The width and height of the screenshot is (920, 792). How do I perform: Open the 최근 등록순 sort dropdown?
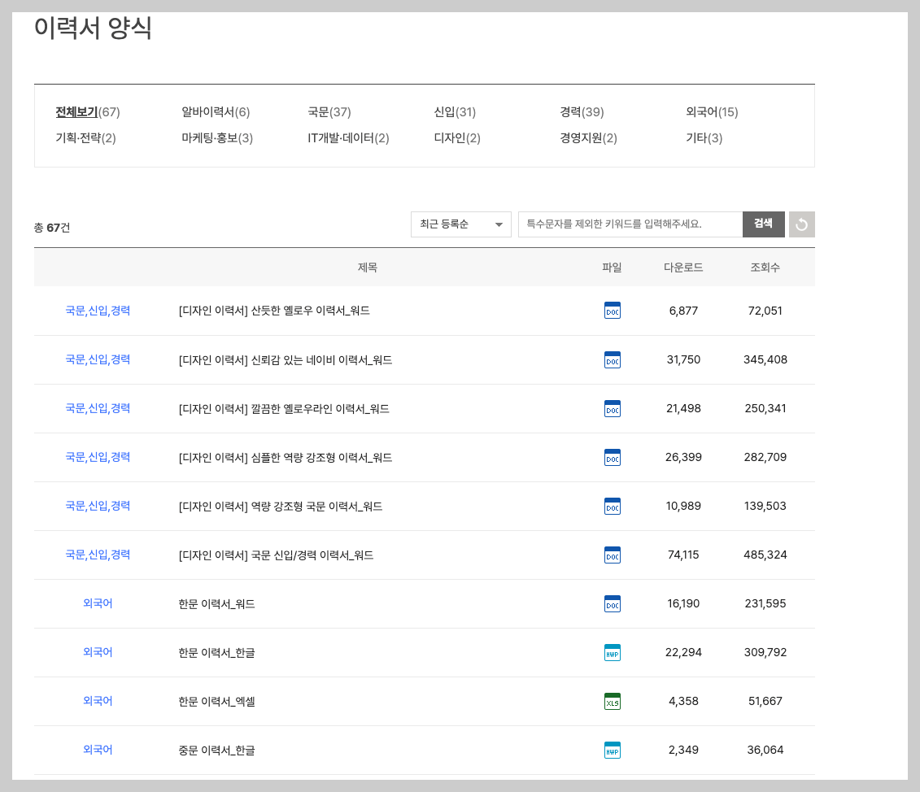point(460,224)
